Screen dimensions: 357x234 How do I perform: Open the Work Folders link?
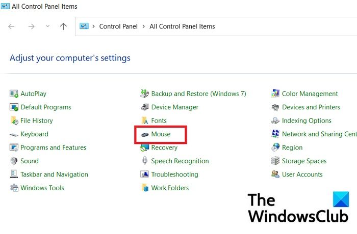tap(170, 188)
